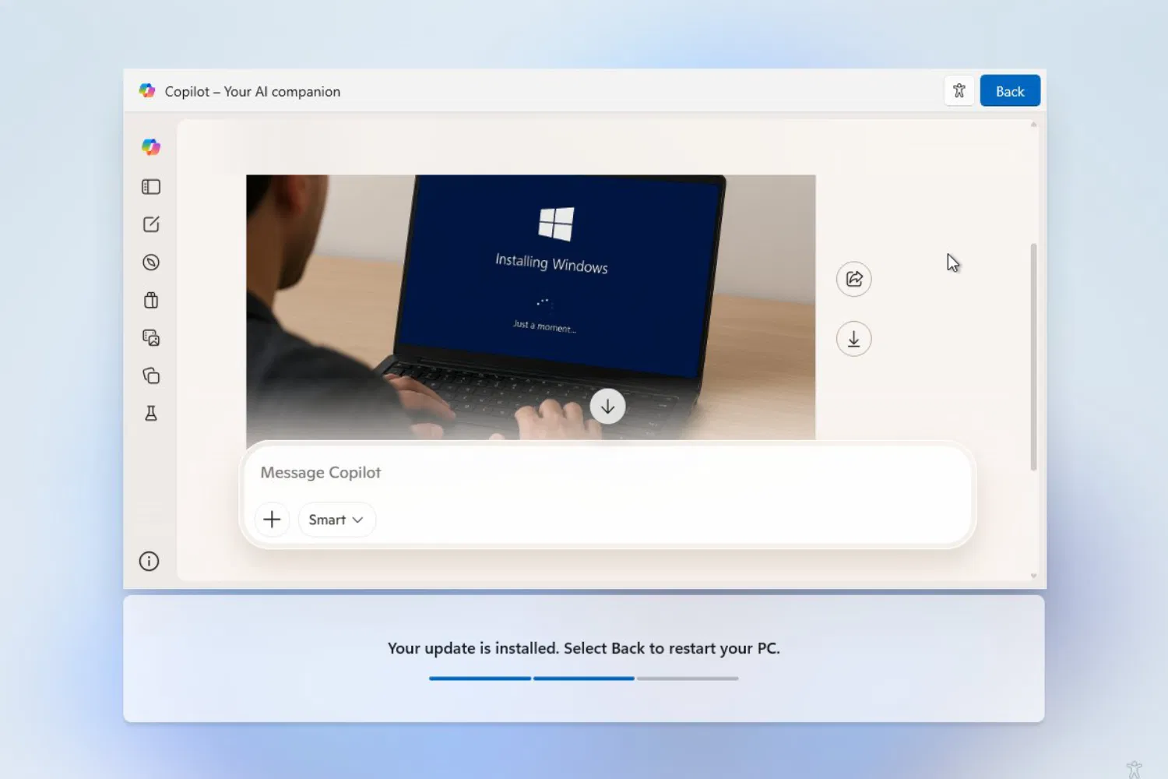Image resolution: width=1168 pixels, height=779 pixels.
Task: Open Discover with the compass icon
Action: [x=150, y=262]
